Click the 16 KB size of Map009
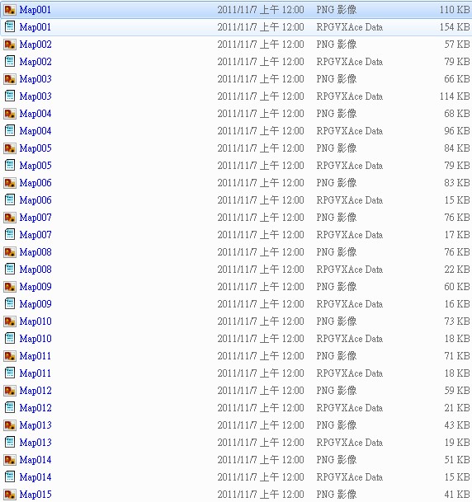 pyautogui.click(x=457, y=303)
